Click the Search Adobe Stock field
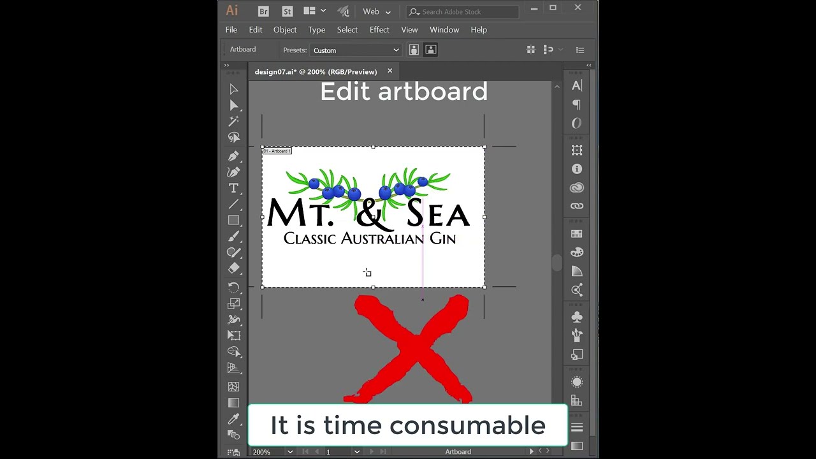The height and width of the screenshot is (459, 816). click(x=463, y=11)
